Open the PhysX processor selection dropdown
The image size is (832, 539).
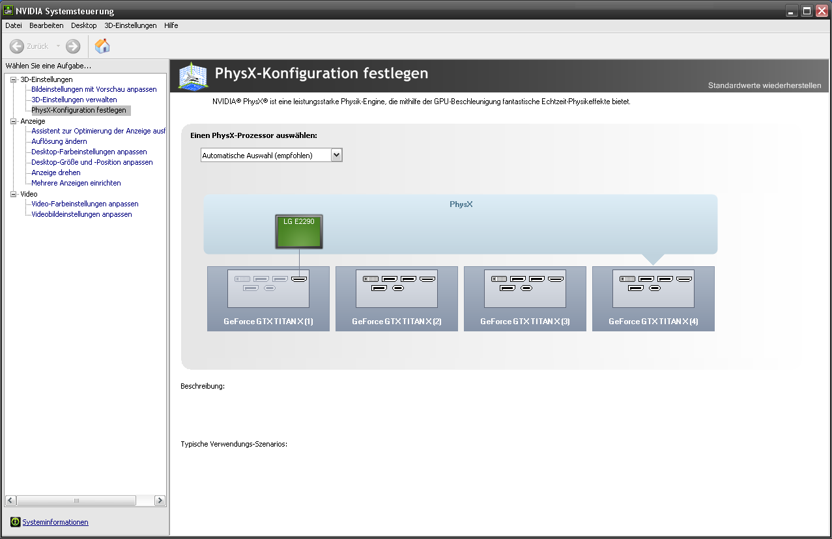tap(336, 155)
